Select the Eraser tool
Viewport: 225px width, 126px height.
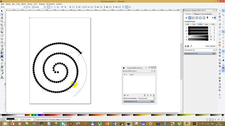pos(2,63)
